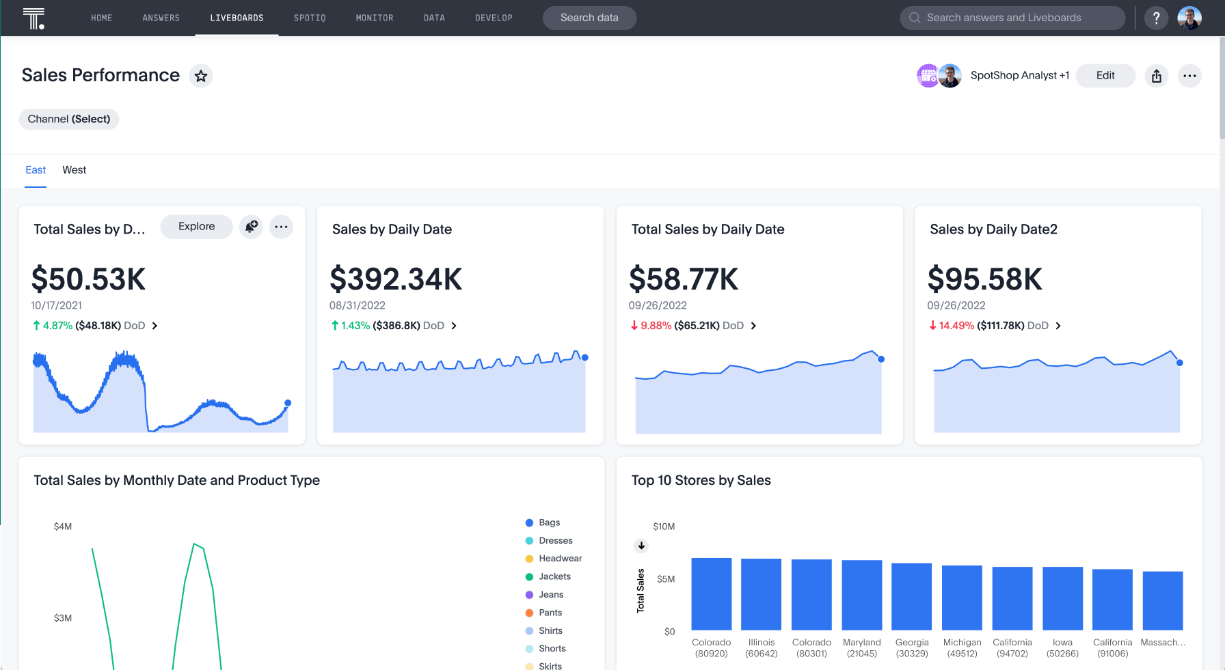Open the first tile's three-dot menu

(281, 227)
